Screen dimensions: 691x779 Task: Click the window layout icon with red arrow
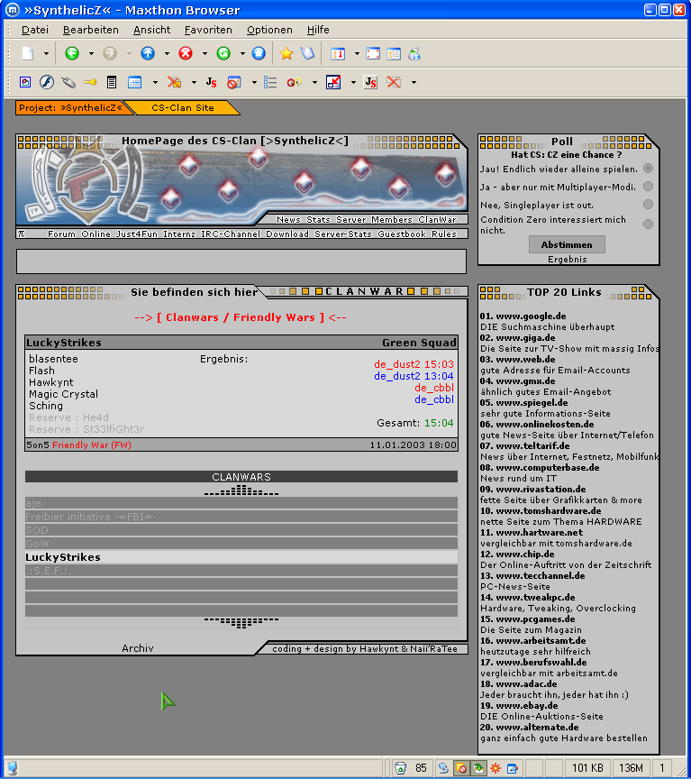pyautogui.click(x=338, y=54)
